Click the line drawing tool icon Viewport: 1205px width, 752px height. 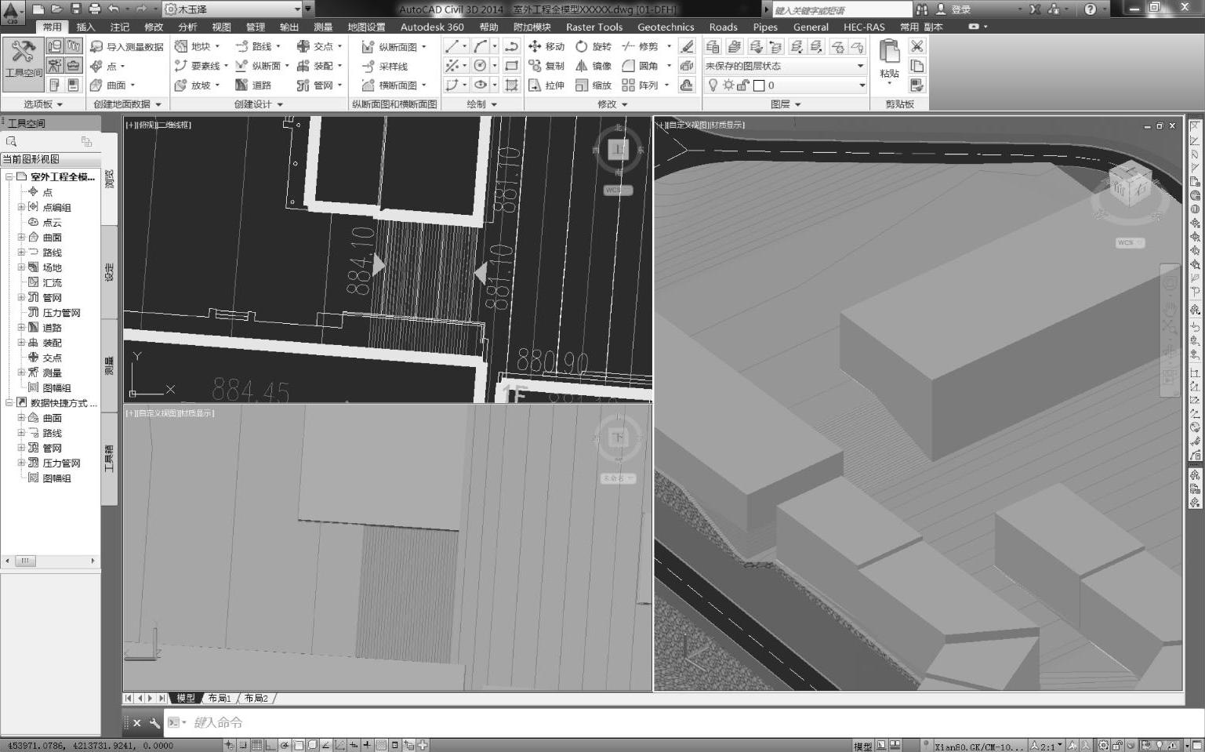pyautogui.click(x=452, y=46)
